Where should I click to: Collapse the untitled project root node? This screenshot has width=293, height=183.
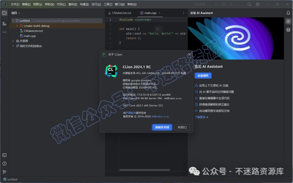tap(13, 21)
